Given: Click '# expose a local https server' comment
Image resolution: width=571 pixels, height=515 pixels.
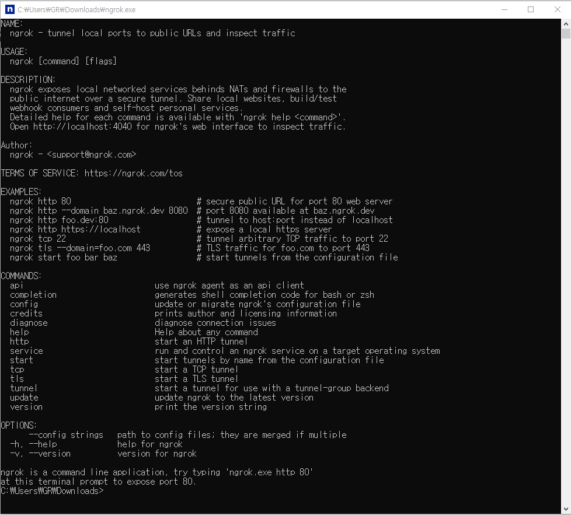Looking at the screenshot, I should [x=264, y=229].
